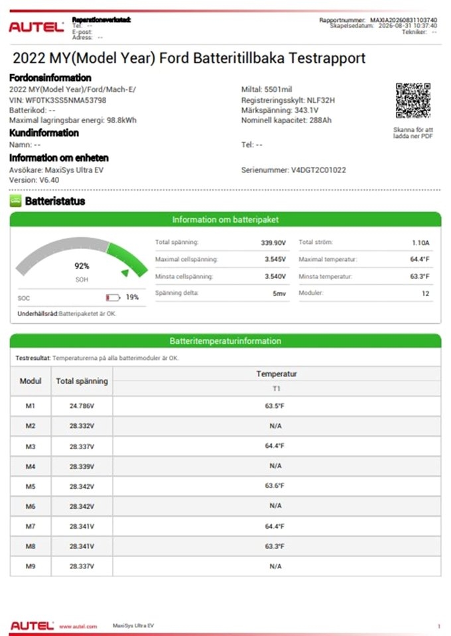The height and width of the screenshot is (636, 451).
Task: Click the Minsta temperatur value 63.3°F
Action: point(420,276)
